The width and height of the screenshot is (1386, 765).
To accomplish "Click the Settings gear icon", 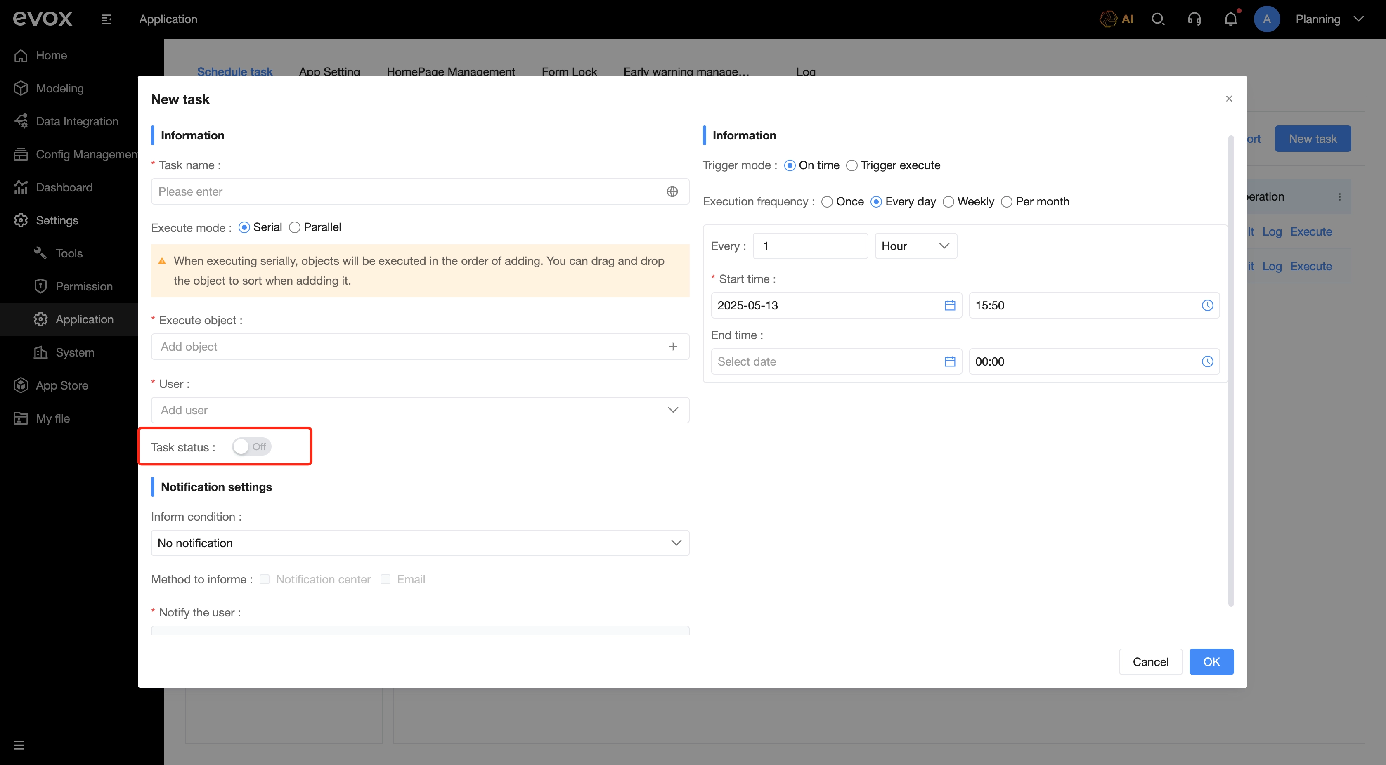I will [21, 221].
